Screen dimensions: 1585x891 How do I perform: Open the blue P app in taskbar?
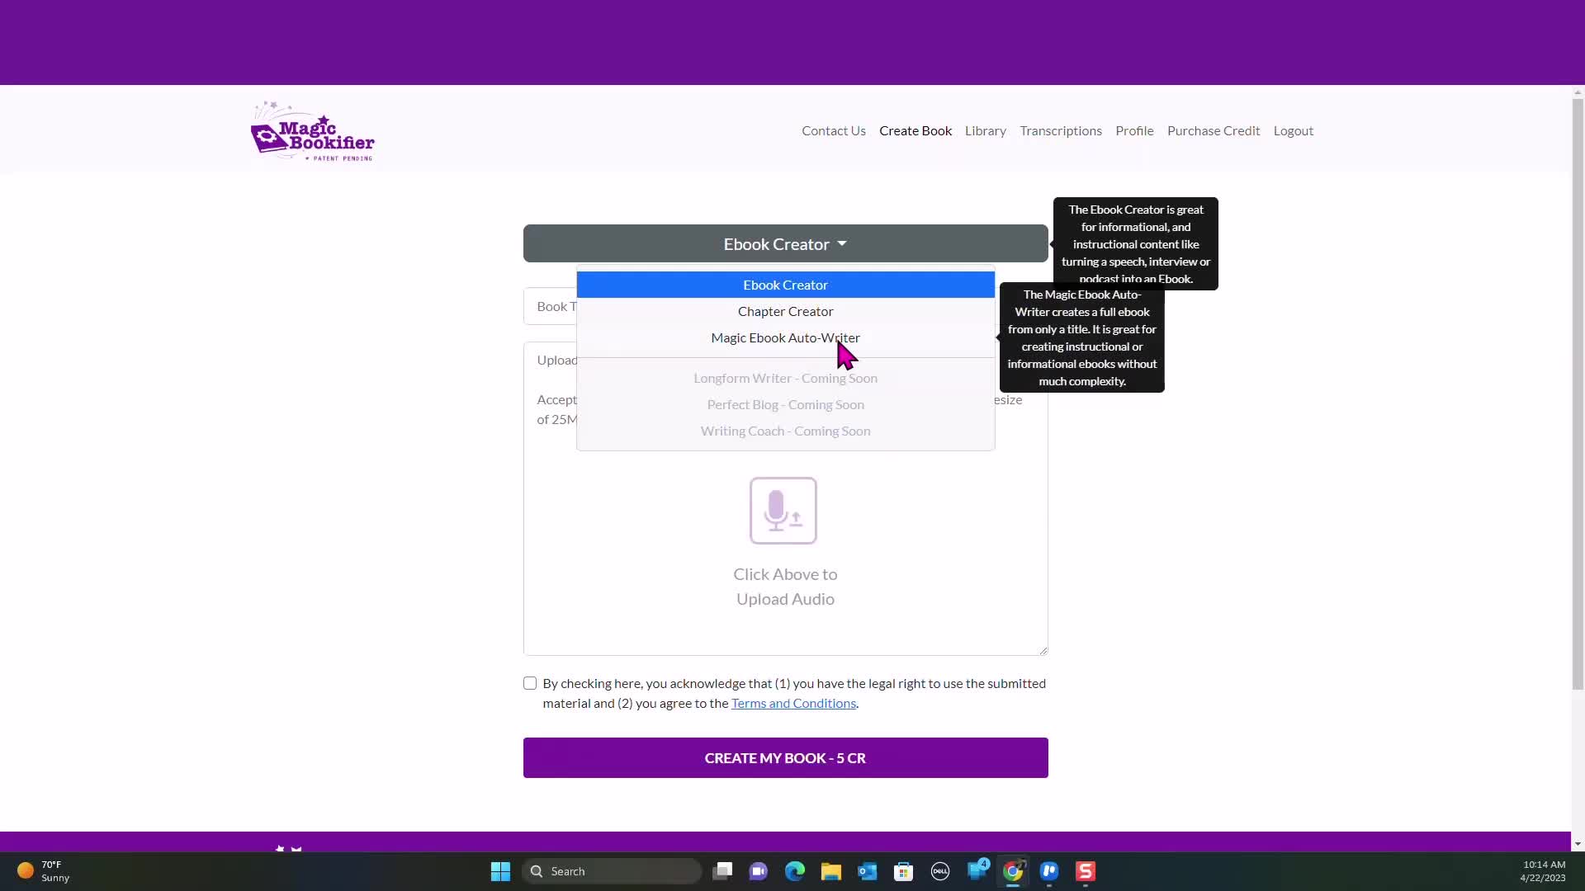click(x=1049, y=871)
